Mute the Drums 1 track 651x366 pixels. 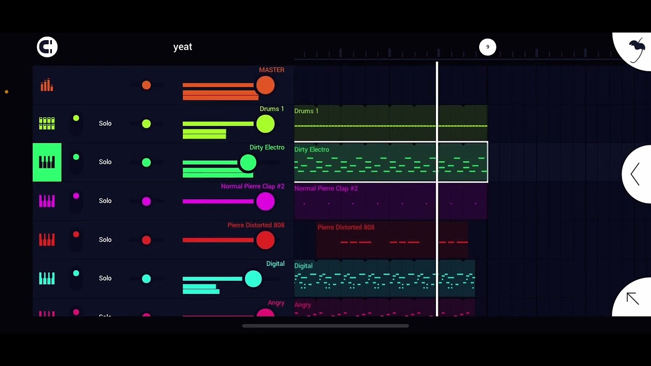coord(76,124)
